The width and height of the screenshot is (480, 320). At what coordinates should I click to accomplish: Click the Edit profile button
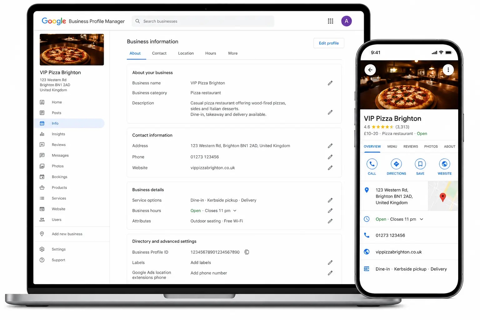tap(329, 43)
